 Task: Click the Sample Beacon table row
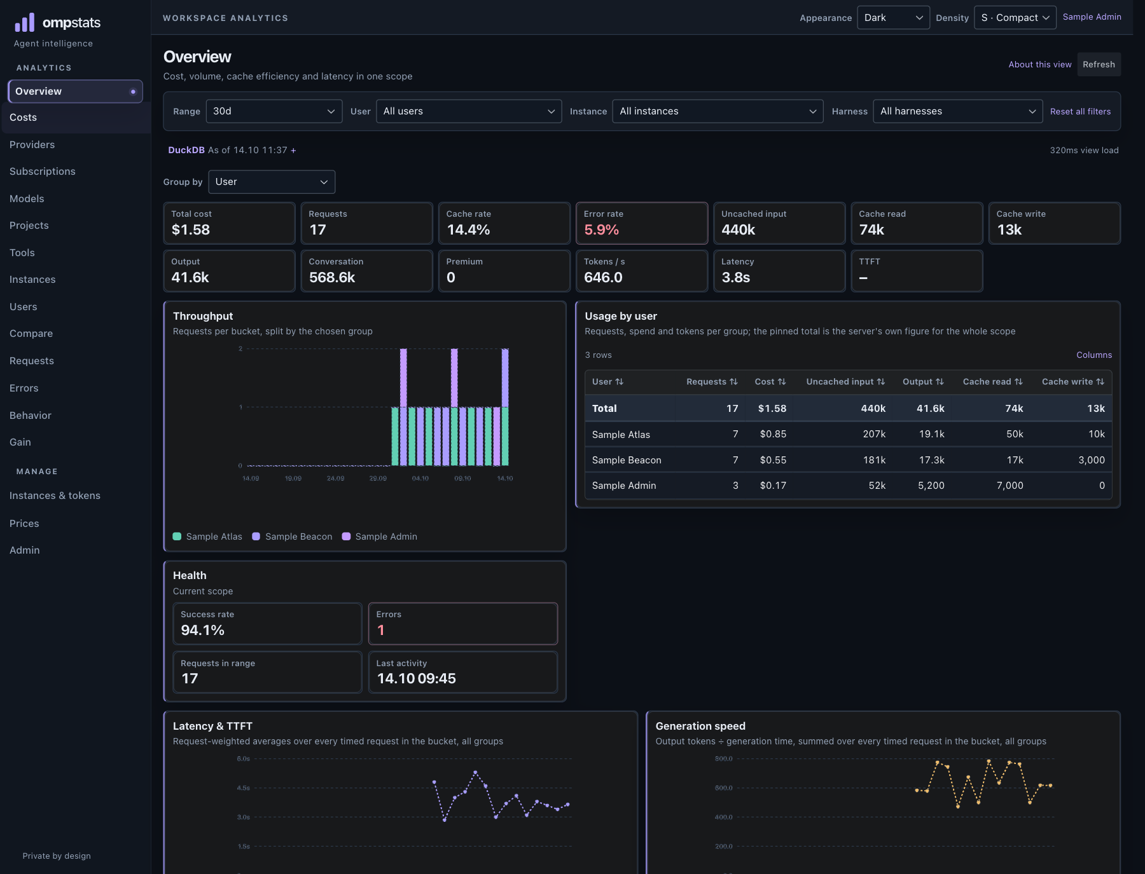[x=848, y=460]
